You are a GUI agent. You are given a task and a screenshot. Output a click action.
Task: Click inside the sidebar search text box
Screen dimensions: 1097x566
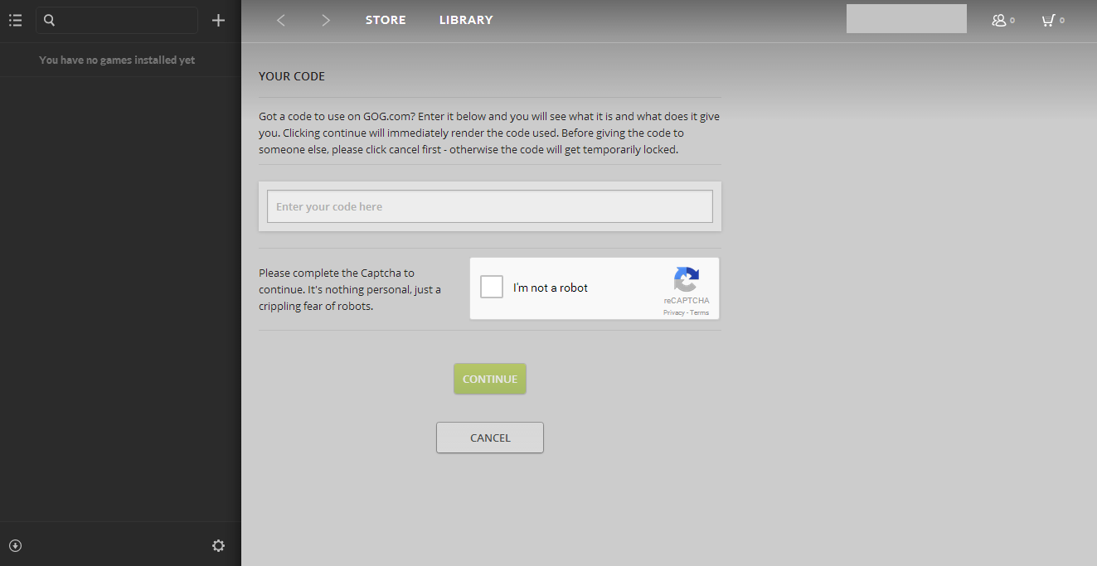[x=124, y=21]
